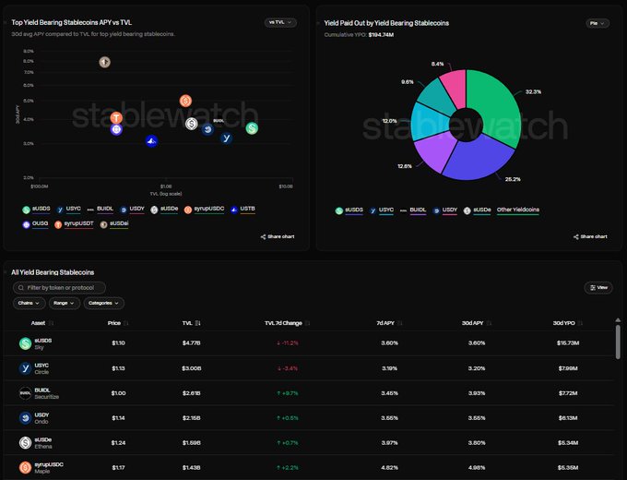Click the $4.77B TVL value for sUSDS
This screenshot has height=480, width=627.
coord(191,343)
